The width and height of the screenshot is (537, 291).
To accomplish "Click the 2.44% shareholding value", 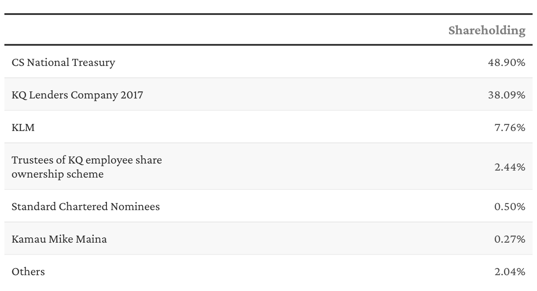I will [510, 167].
